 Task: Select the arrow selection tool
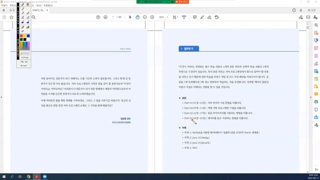click(x=130, y=17)
